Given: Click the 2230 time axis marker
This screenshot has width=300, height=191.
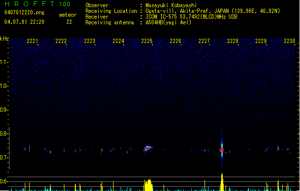Looking at the screenshot, I should point(290,41).
